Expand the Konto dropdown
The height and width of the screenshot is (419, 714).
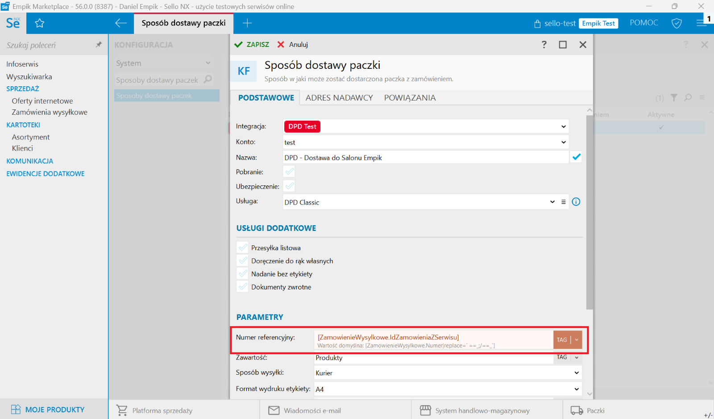click(x=563, y=142)
